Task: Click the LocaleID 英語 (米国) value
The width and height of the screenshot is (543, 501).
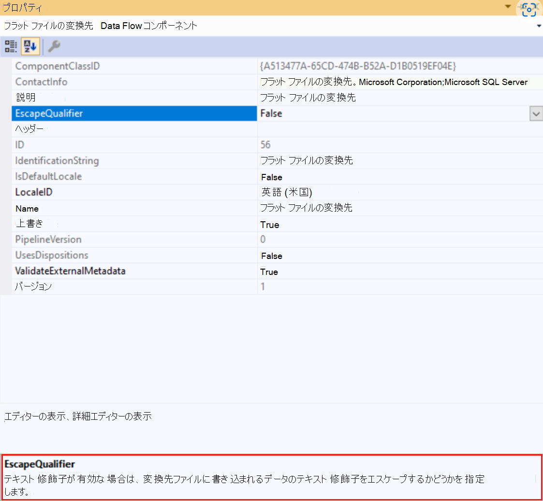Action: 287,192
